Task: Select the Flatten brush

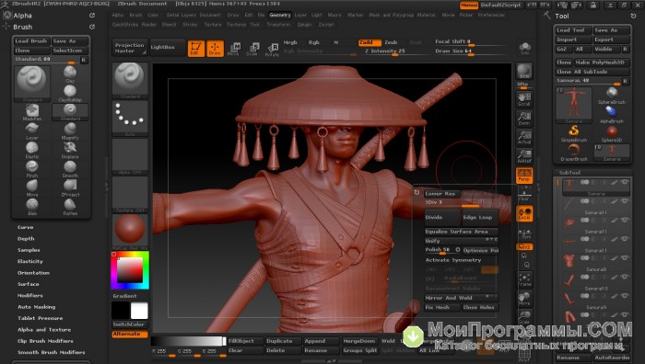Action: 70,207
